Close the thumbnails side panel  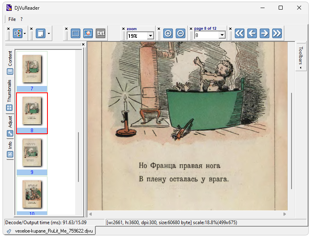point(83,44)
